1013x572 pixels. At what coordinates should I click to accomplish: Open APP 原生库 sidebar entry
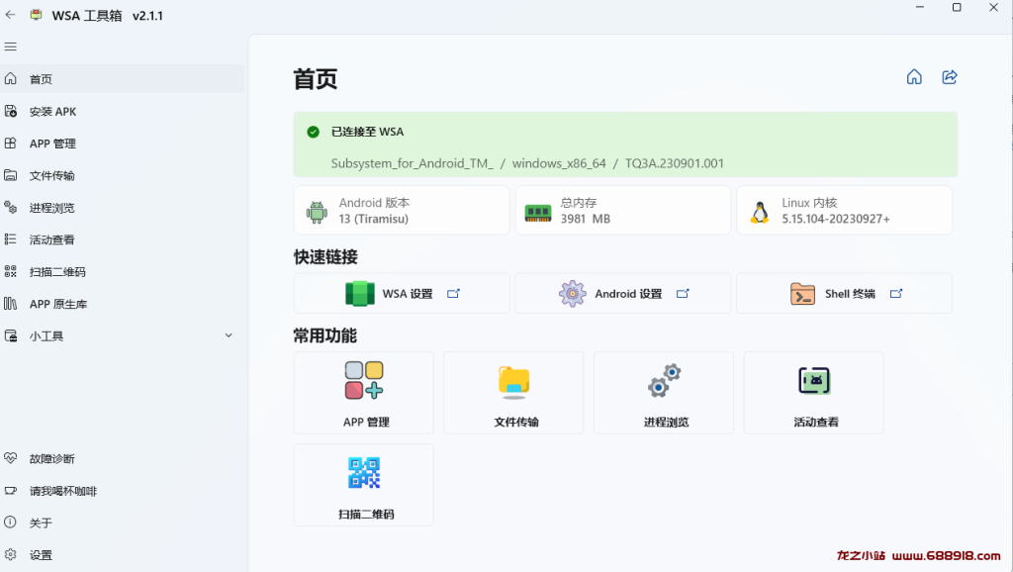coord(122,304)
